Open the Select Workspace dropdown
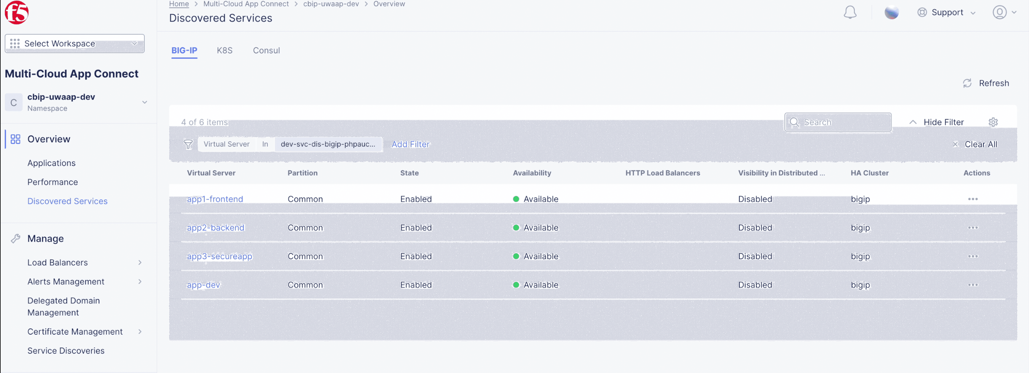 click(x=75, y=43)
